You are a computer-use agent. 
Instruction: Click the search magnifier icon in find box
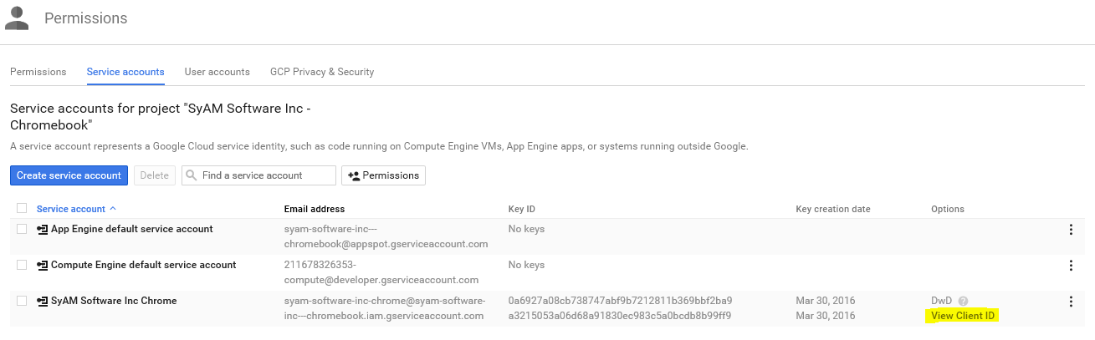click(x=192, y=175)
